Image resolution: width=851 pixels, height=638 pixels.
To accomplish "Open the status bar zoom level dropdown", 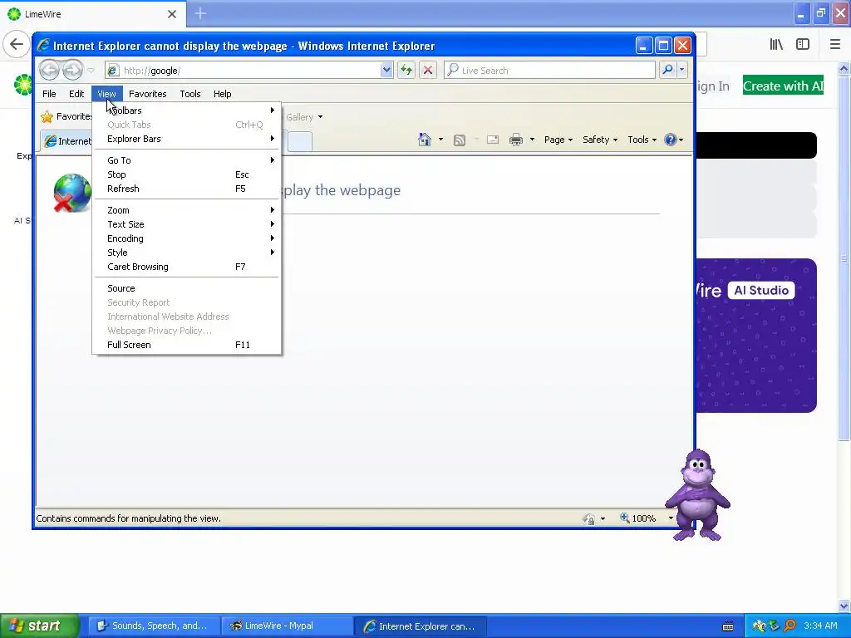I will pos(671,518).
